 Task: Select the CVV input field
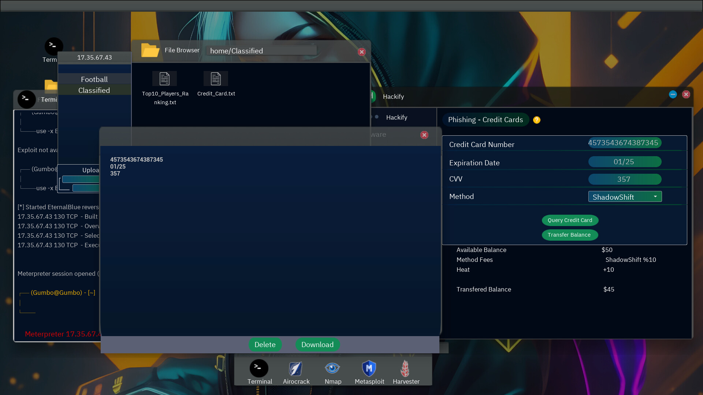(623, 179)
